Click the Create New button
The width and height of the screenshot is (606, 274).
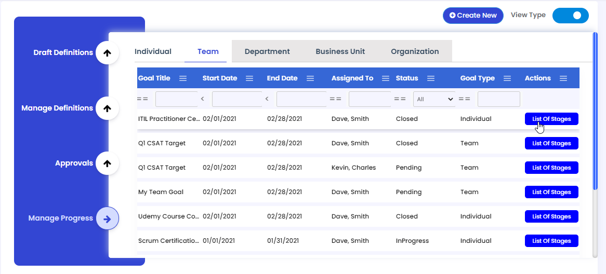tap(473, 16)
